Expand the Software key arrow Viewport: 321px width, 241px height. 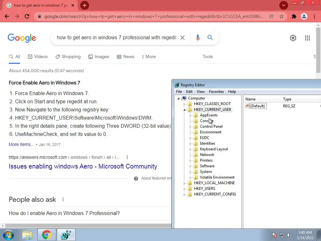pyautogui.click(x=190, y=166)
